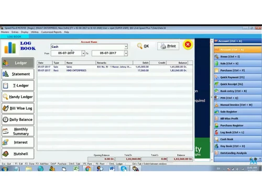Screen dimensions: 262x196
Task: Open Day Book (Ctrl + D)
Action: point(238,146)
